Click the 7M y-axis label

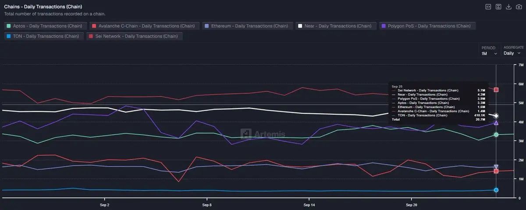(520, 65)
